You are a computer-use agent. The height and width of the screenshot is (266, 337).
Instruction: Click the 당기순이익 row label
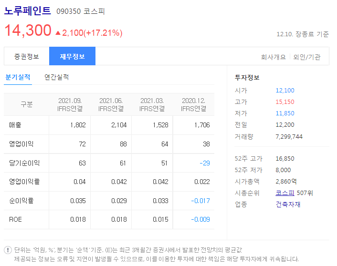tap(24, 163)
